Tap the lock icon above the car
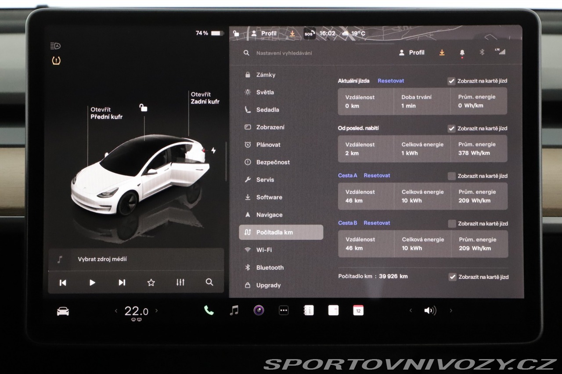The image size is (562, 374). pyautogui.click(x=143, y=107)
